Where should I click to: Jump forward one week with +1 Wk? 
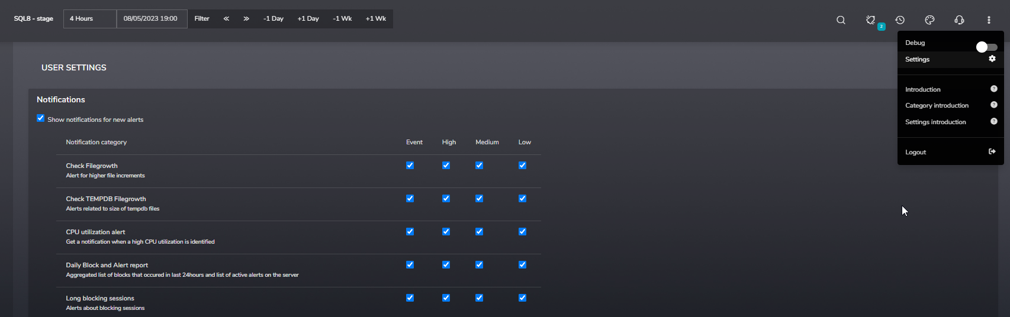click(x=376, y=19)
